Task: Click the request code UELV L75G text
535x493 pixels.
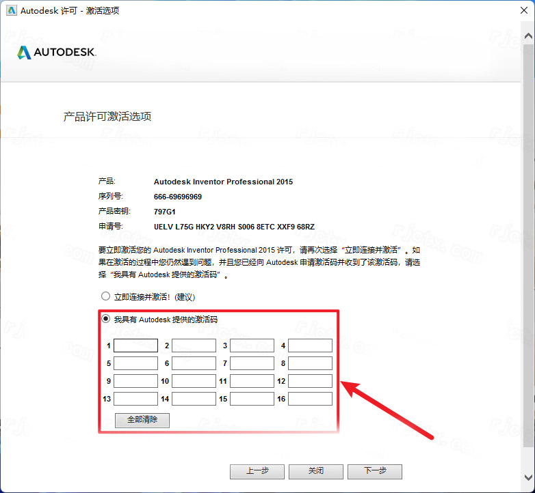Action: pos(234,227)
